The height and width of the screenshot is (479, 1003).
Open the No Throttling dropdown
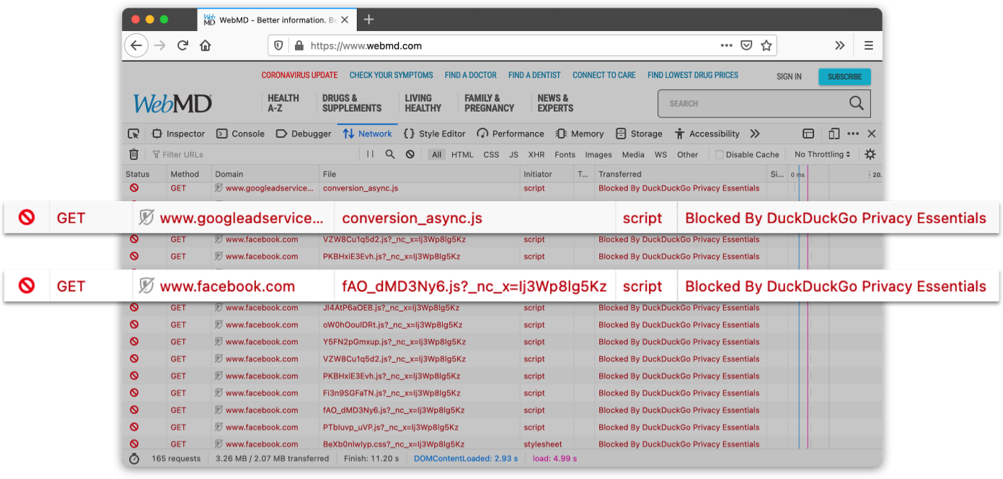[822, 154]
